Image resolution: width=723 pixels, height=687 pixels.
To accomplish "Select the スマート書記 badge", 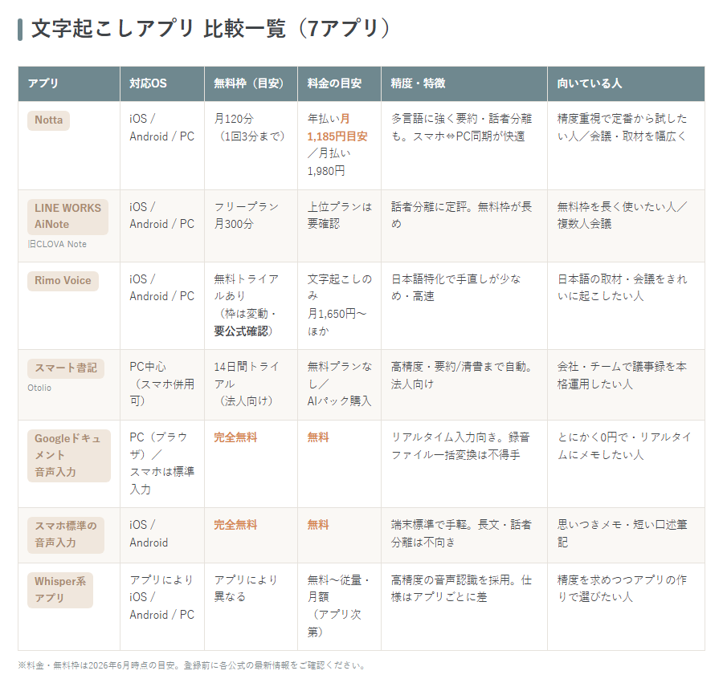I will point(66,368).
